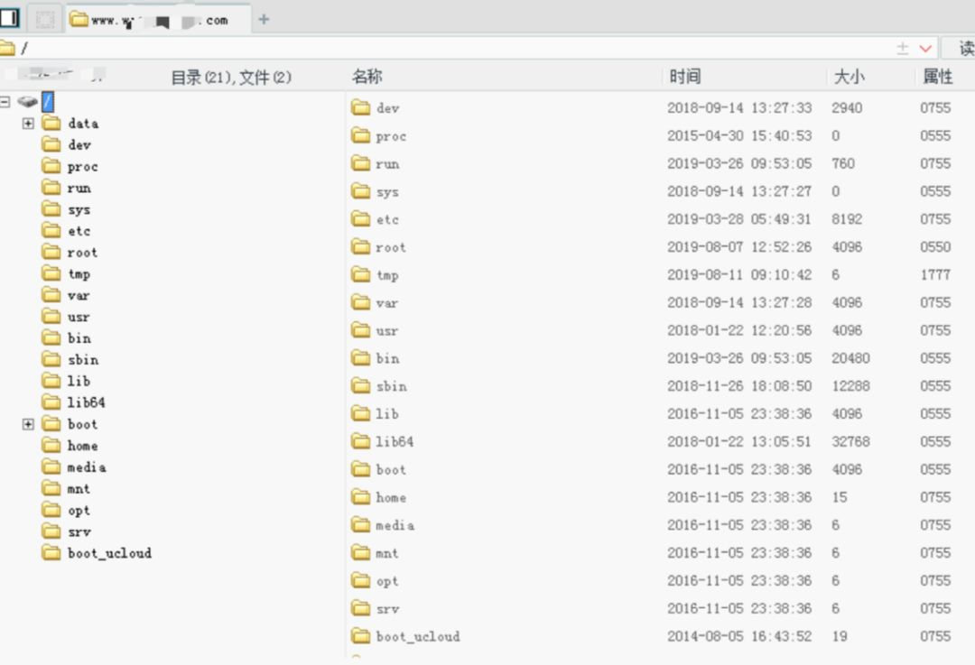The width and height of the screenshot is (975, 665).
Task: Click the path input field showing /
Action: [x=451, y=49]
